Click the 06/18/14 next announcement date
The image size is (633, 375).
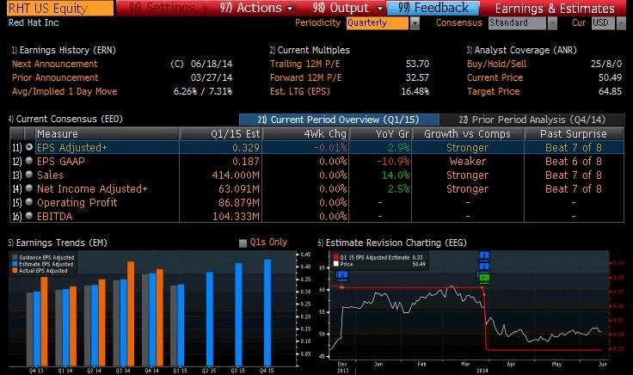212,64
